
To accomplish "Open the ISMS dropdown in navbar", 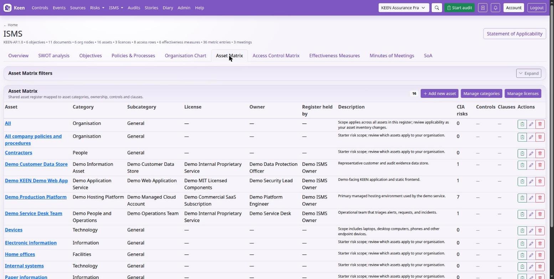I will tap(116, 8).
